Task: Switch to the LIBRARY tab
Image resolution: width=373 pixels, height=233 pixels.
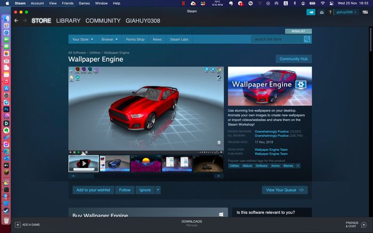Action: point(68,21)
